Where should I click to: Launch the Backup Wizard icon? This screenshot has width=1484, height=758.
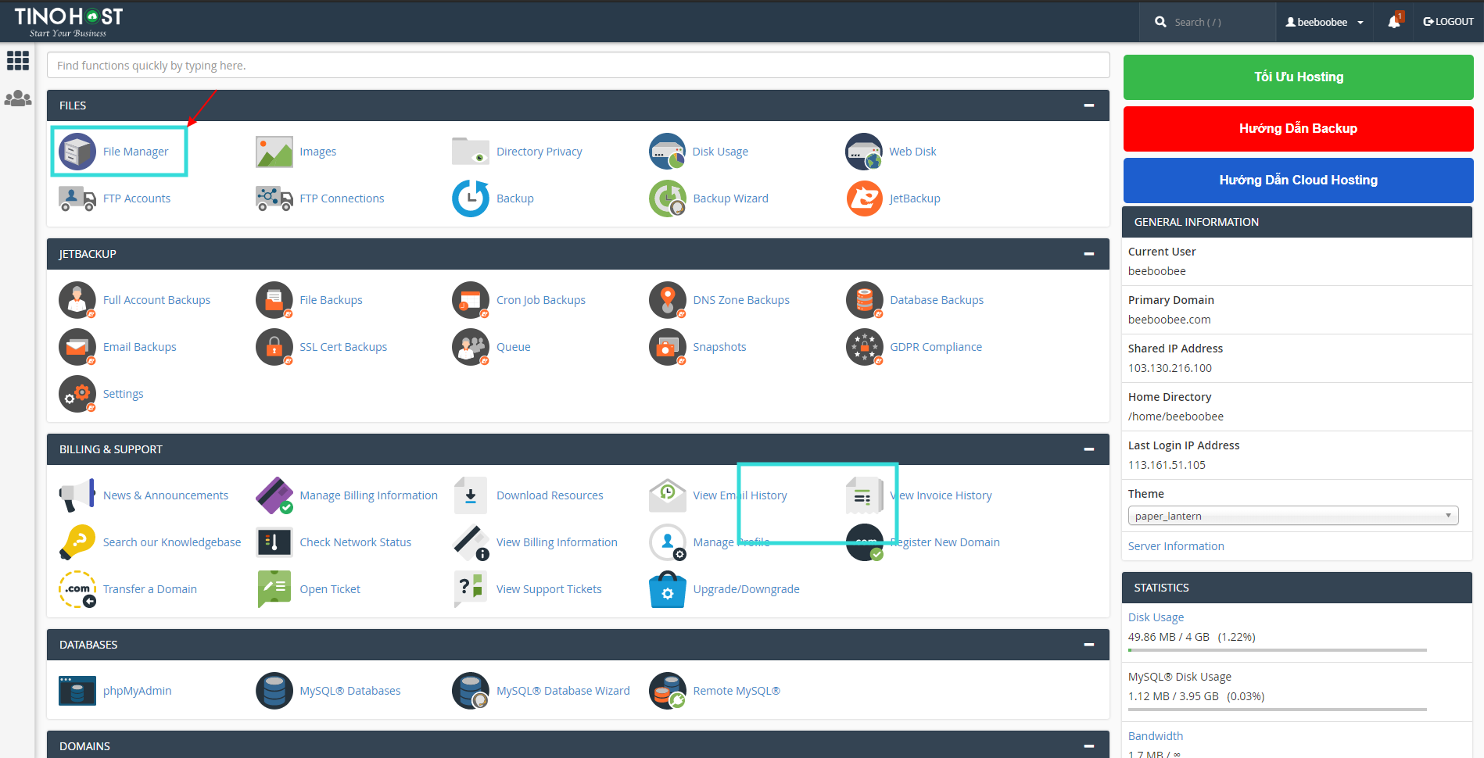668,198
